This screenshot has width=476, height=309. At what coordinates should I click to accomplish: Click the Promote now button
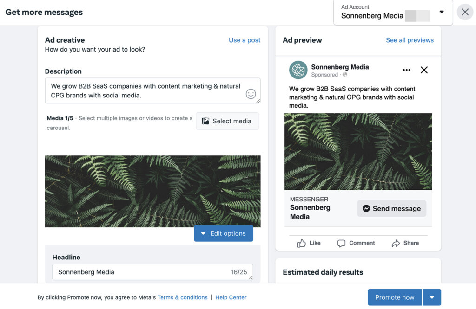click(x=395, y=297)
